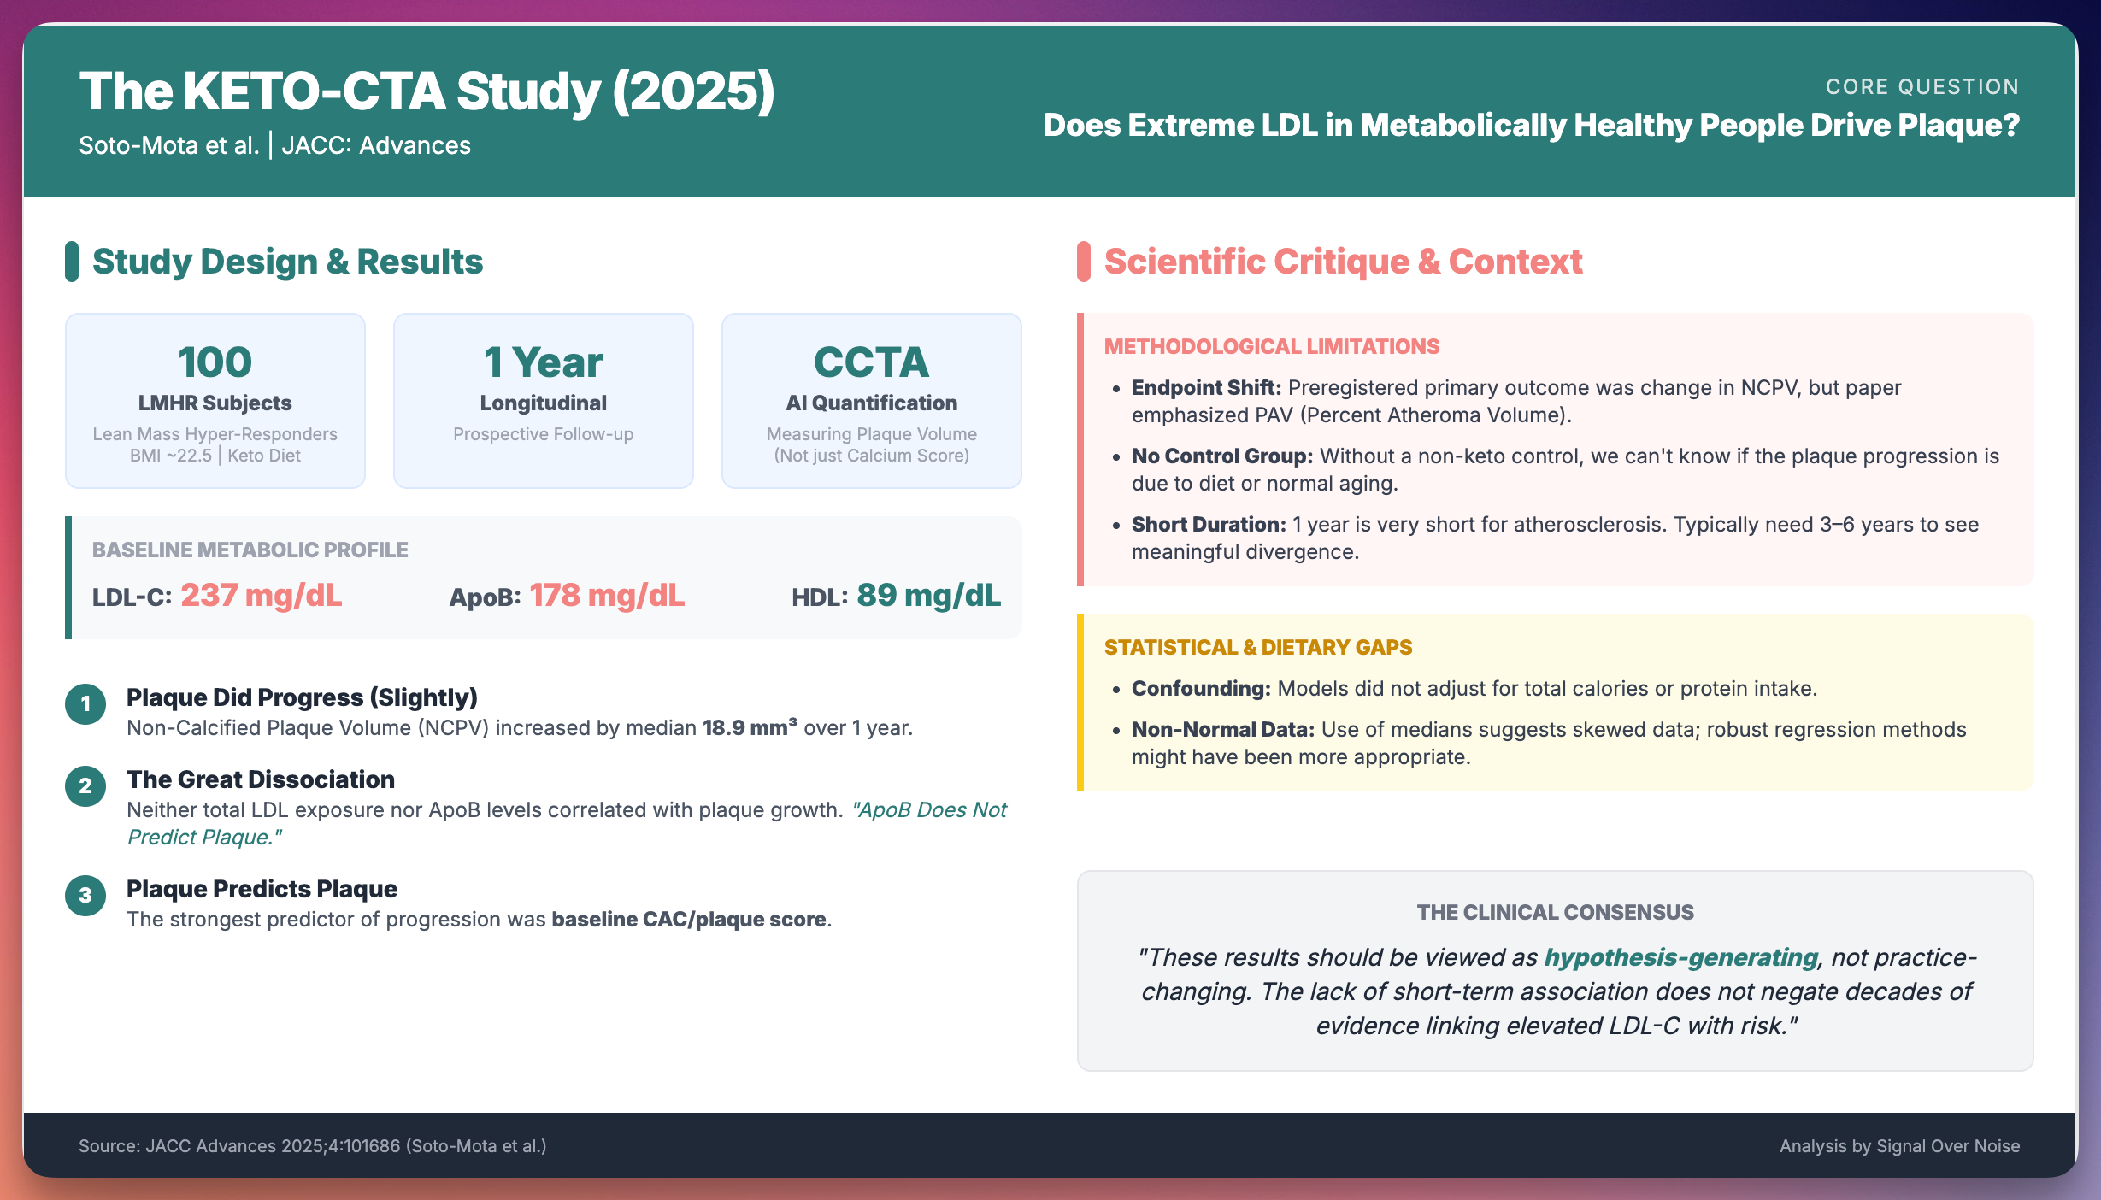
Task: Click the Statistical & Dietary Gaps heading
Action: (x=1258, y=647)
